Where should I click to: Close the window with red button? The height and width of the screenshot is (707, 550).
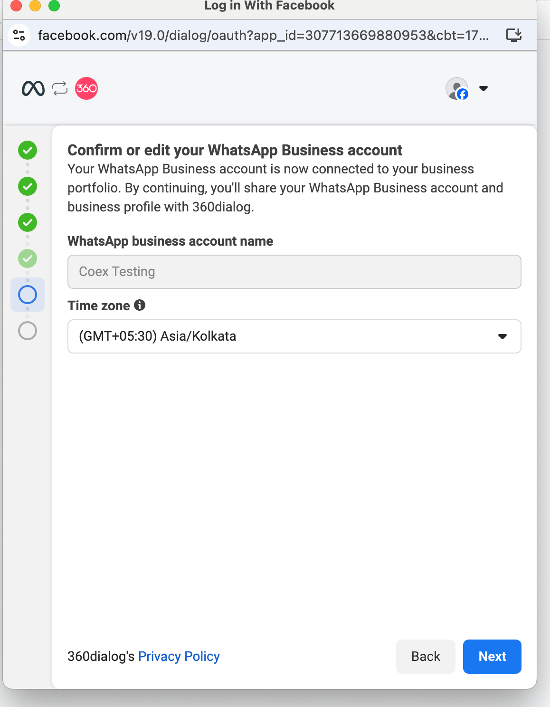(x=16, y=6)
